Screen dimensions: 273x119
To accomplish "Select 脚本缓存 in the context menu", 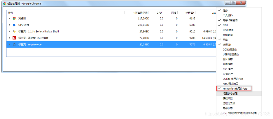I will point(239,64).
